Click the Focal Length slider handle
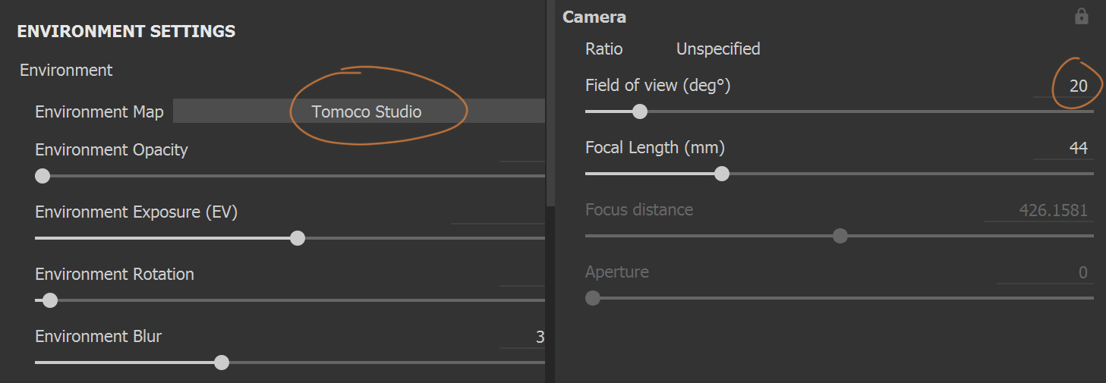 pyautogui.click(x=722, y=174)
